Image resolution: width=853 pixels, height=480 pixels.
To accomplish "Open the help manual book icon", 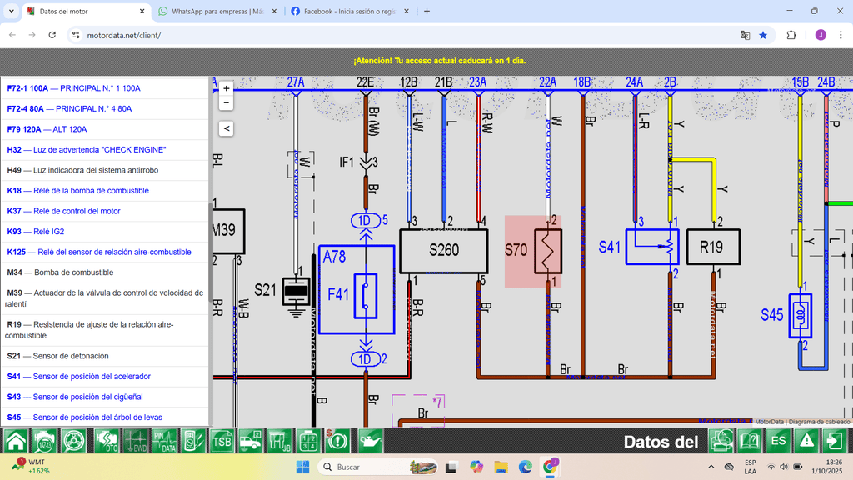I will [x=751, y=441].
